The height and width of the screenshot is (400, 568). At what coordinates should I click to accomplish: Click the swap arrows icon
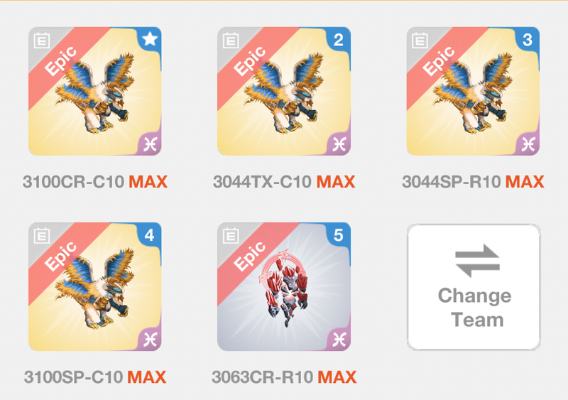pyautogui.click(x=477, y=260)
